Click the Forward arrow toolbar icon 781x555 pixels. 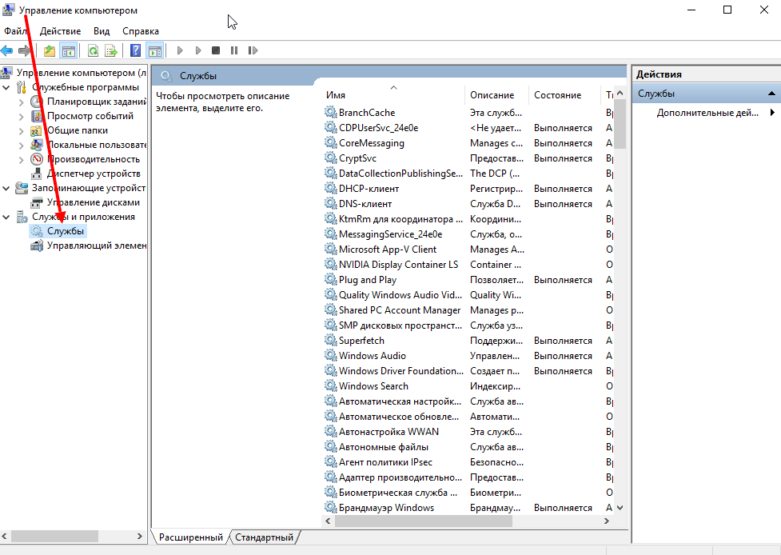(24, 50)
